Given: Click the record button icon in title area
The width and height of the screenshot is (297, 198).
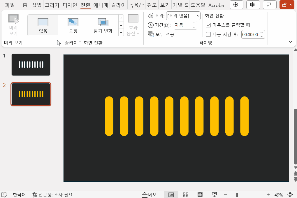Looking at the screenshot, I should click(236, 5).
